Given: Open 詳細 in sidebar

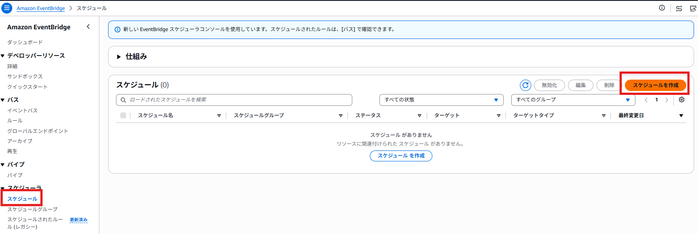Looking at the screenshot, I should click(12, 66).
